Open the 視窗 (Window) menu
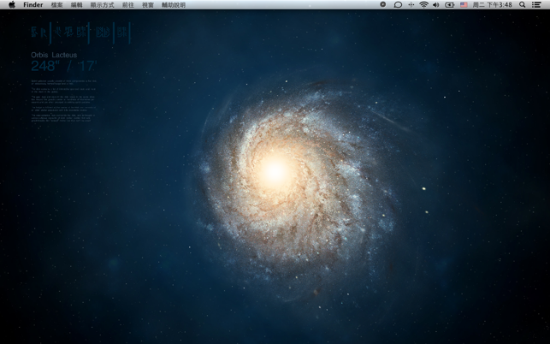 tap(148, 5)
